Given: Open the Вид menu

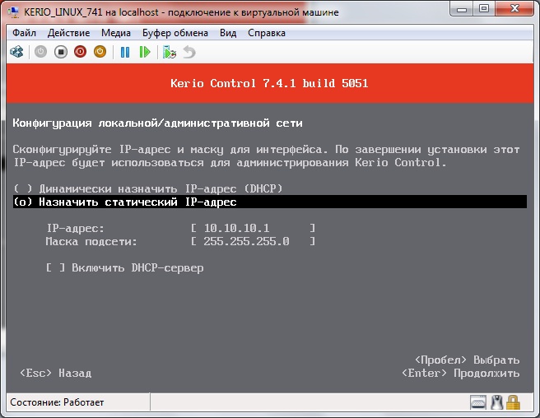Looking at the screenshot, I should tap(228, 33).
